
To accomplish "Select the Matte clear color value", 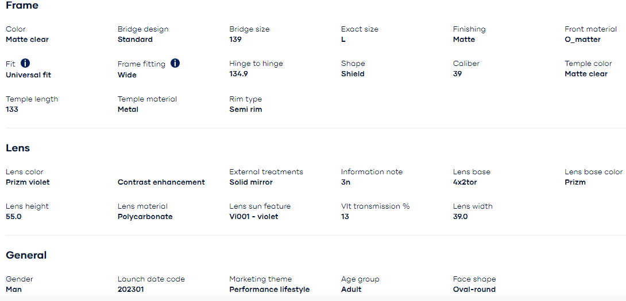I will [27, 40].
